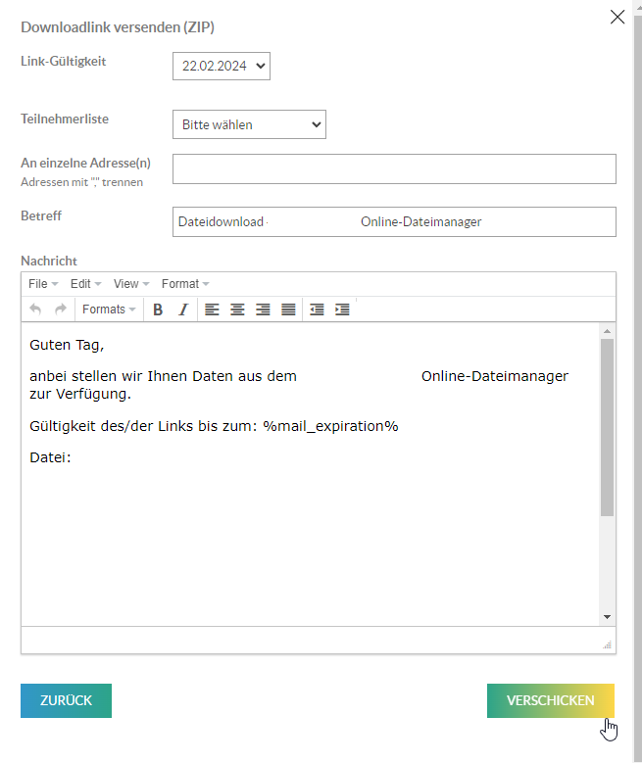Image resolution: width=642 pixels, height=763 pixels.
Task: Open the Link-Gültigkeit date dropdown
Action: coord(221,66)
